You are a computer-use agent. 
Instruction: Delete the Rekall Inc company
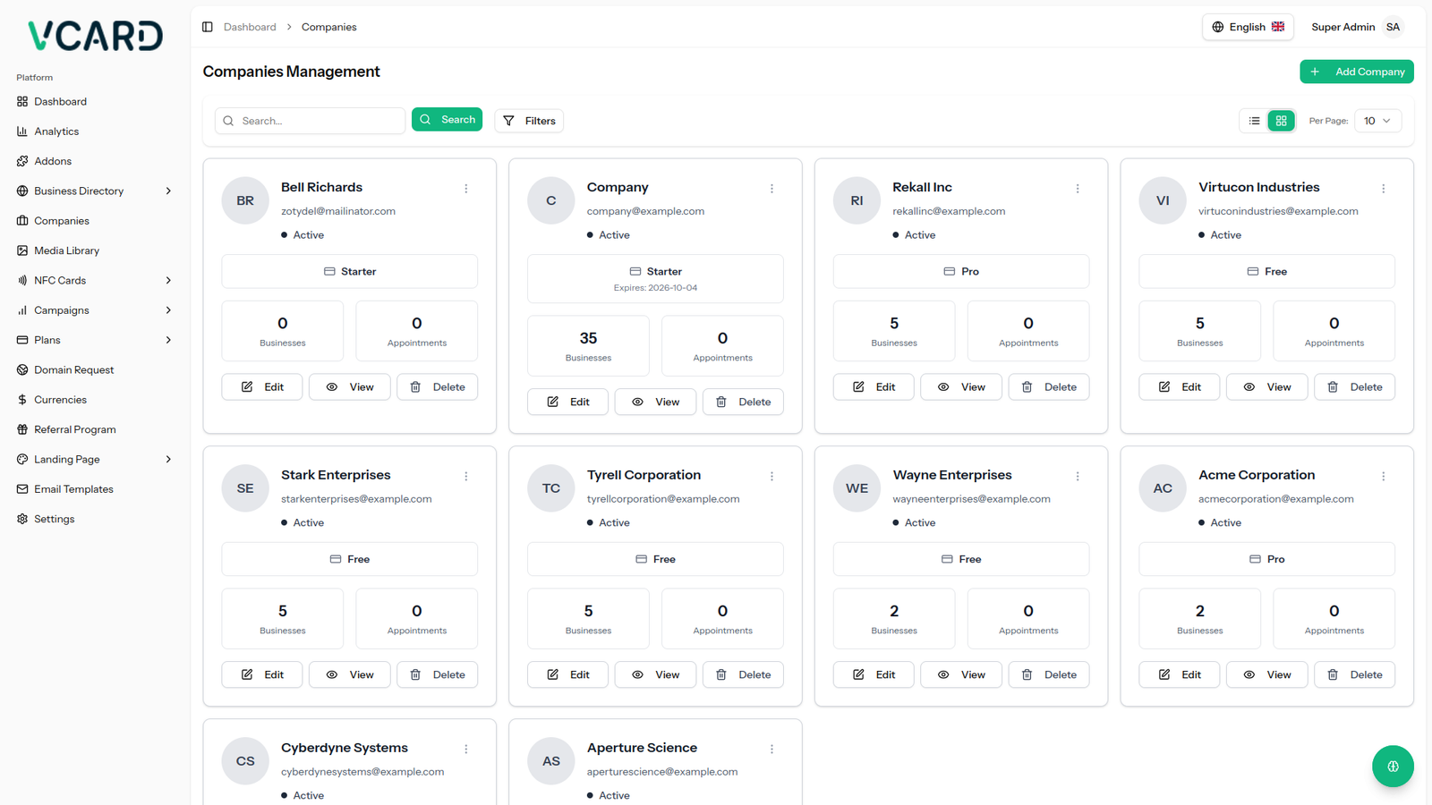[1048, 387]
